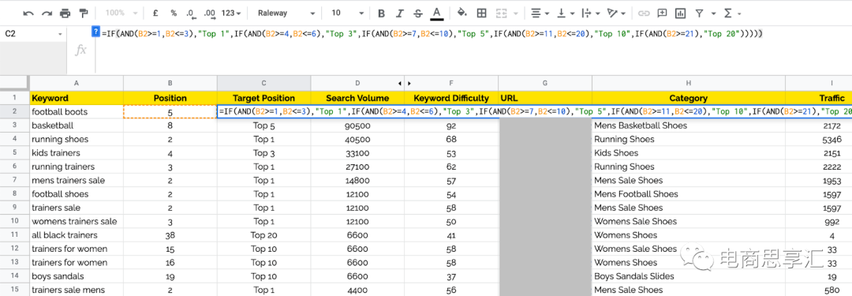Format as percent with % button
Image resolution: width=852 pixels, height=296 pixels.
(174, 13)
